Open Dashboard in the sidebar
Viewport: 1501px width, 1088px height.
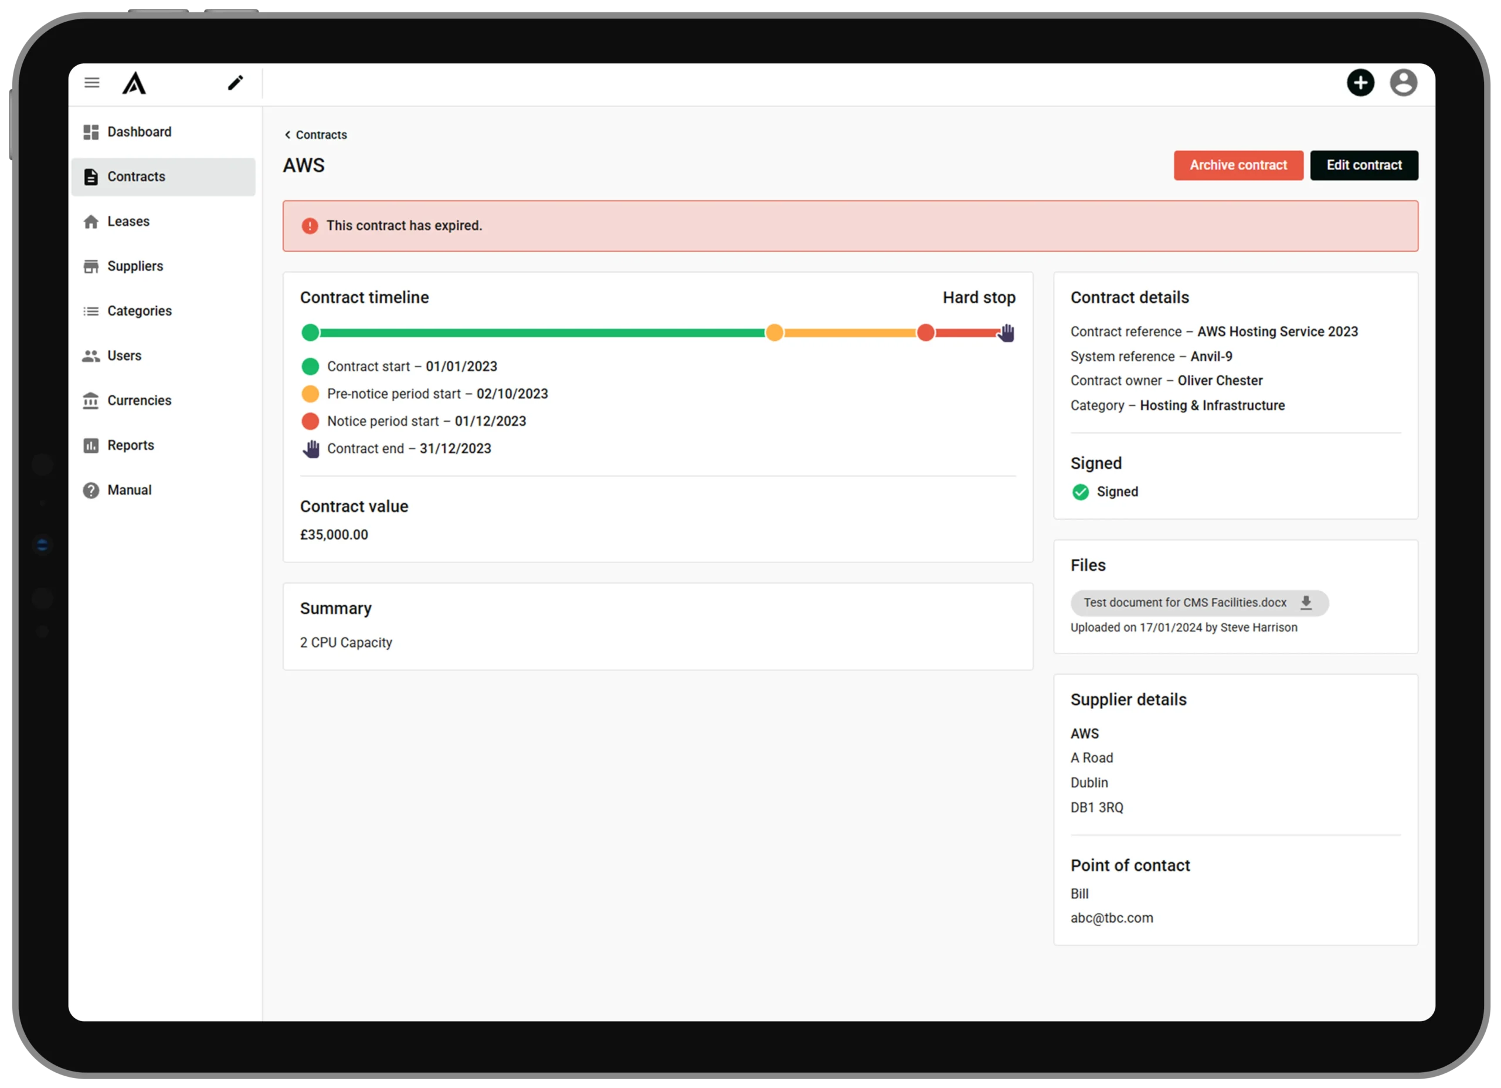pos(164,133)
